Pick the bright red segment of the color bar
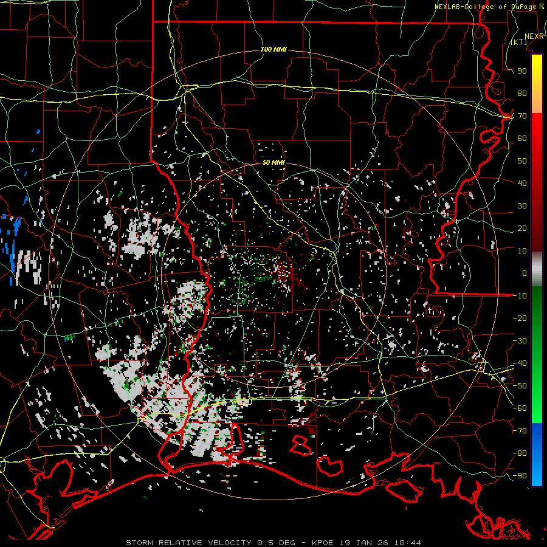The image size is (547, 547). point(537,140)
